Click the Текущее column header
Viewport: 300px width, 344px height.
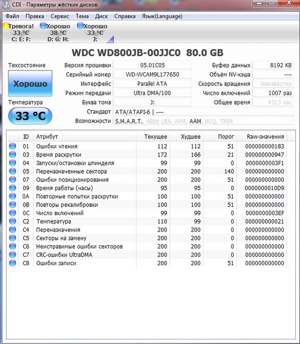coord(153,136)
